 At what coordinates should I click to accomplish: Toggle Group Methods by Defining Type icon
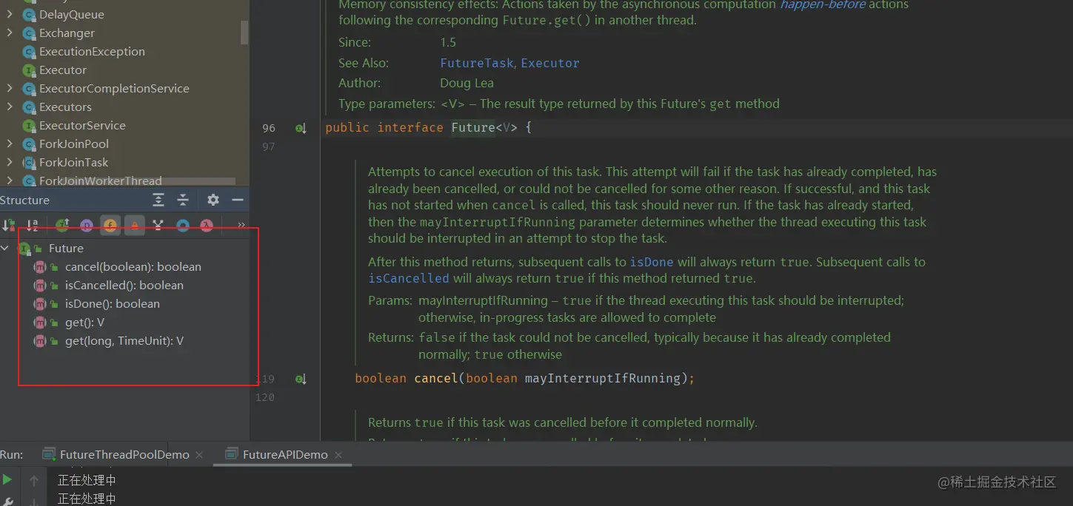point(158,225)
